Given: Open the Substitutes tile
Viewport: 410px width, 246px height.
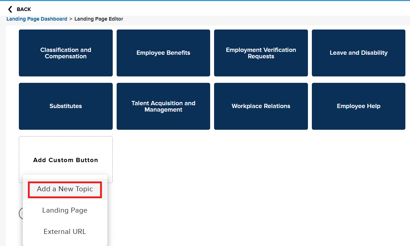Looking at the screenshot, I should (65, 106).
